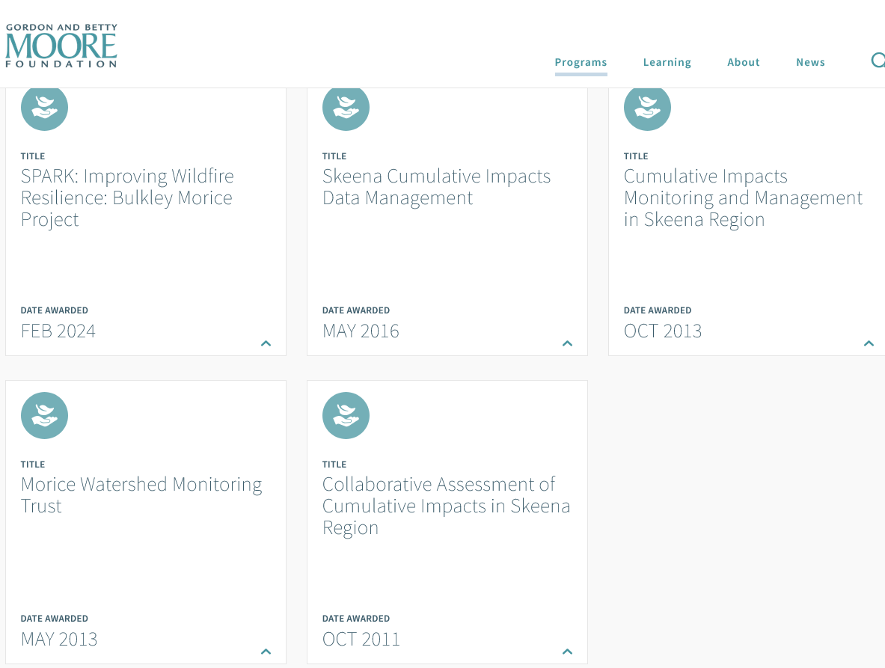This screenshot has width=885, height=668.
Task: Open the search magnifier icon
Action: [878, 61]
